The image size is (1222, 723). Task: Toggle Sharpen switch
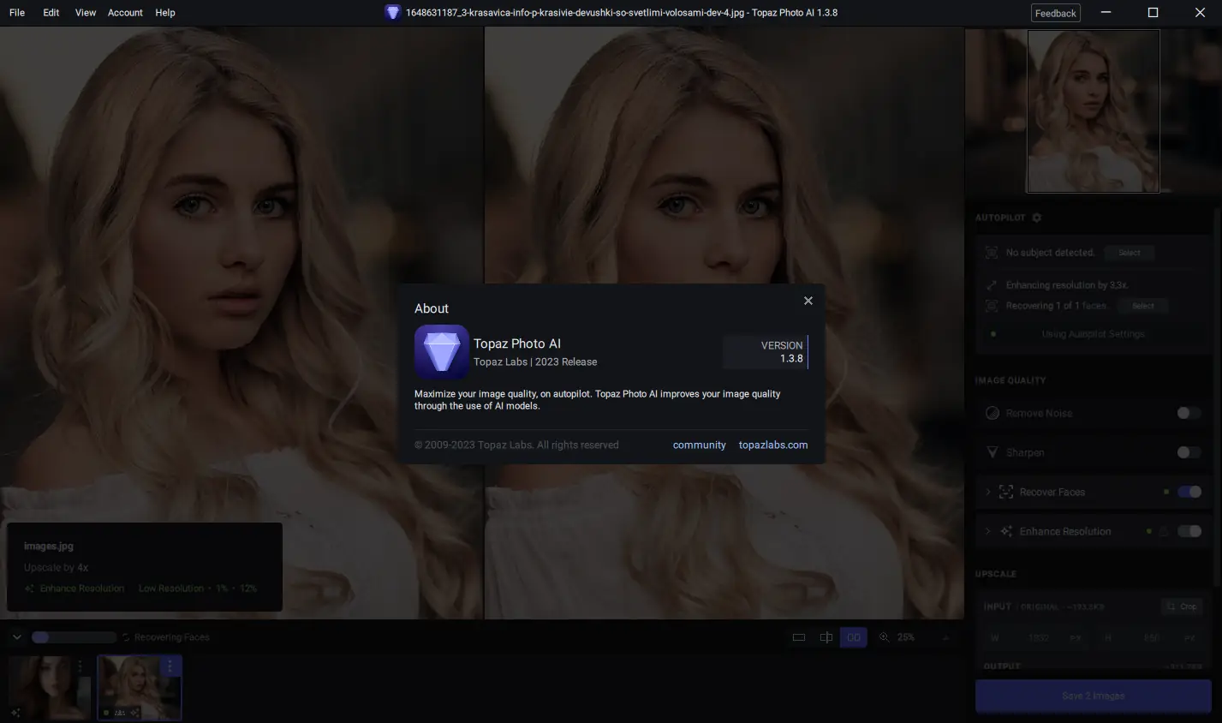[1189, 452]
